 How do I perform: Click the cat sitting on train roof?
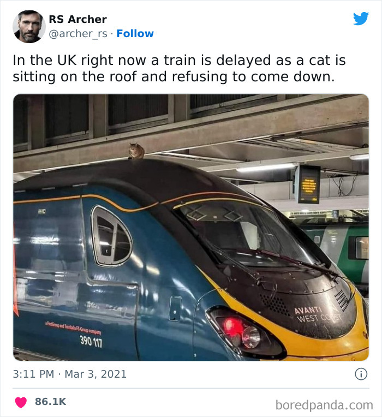[x=136, y=151]
